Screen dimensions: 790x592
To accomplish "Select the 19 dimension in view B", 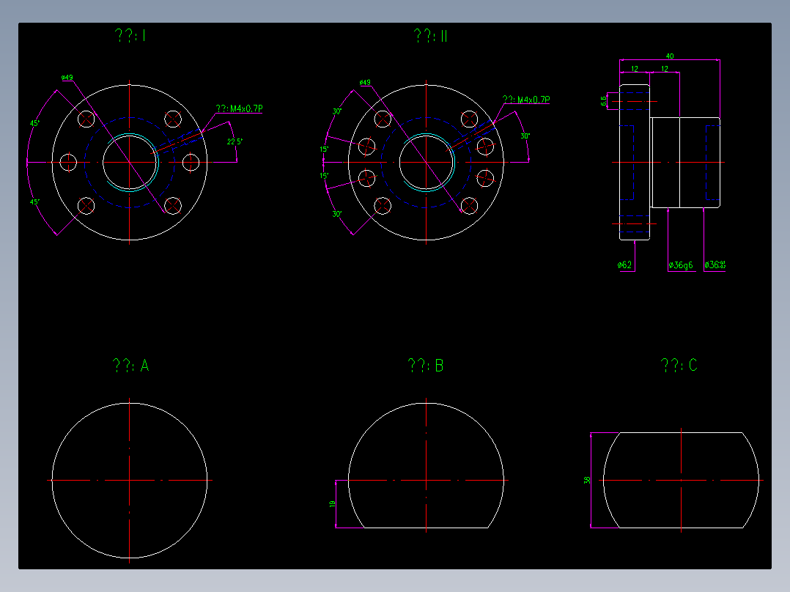I will (x=332, y=503).
